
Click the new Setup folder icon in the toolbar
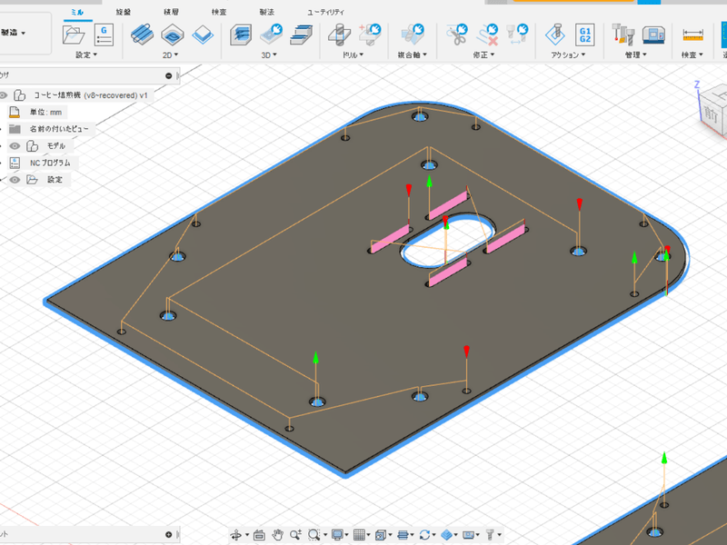click(73, 35)
